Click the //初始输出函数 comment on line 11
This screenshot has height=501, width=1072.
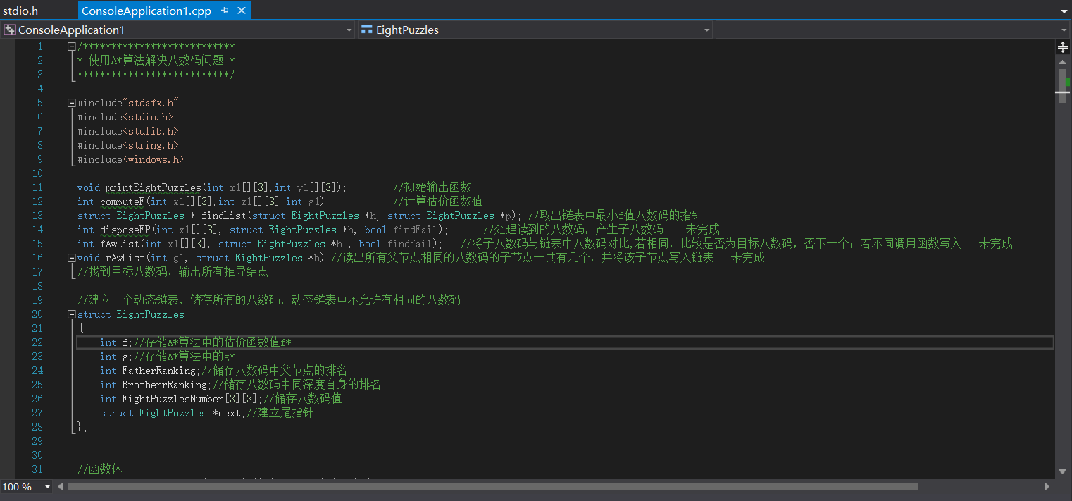(432, 187)
